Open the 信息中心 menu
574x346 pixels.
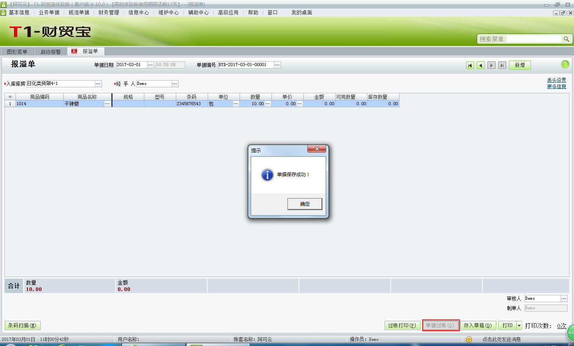click(x=139, y=12)
